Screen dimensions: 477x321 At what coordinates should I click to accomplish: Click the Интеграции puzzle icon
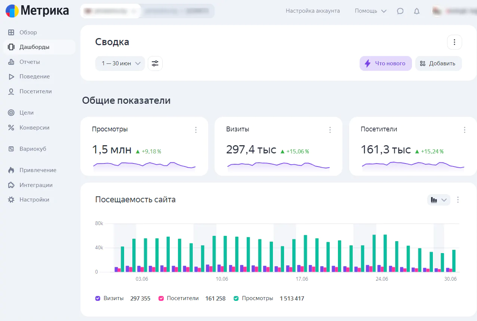pos(11,185)
